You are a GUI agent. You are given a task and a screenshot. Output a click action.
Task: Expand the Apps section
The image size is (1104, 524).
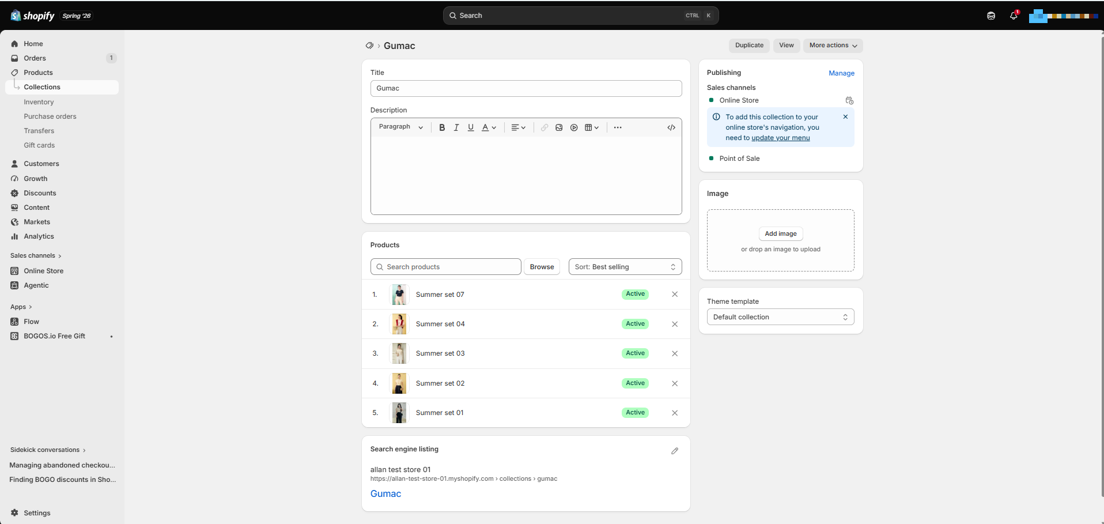21,307
